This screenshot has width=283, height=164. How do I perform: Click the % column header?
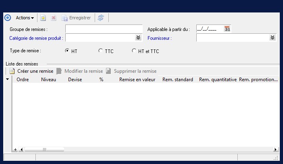[101, 80]
